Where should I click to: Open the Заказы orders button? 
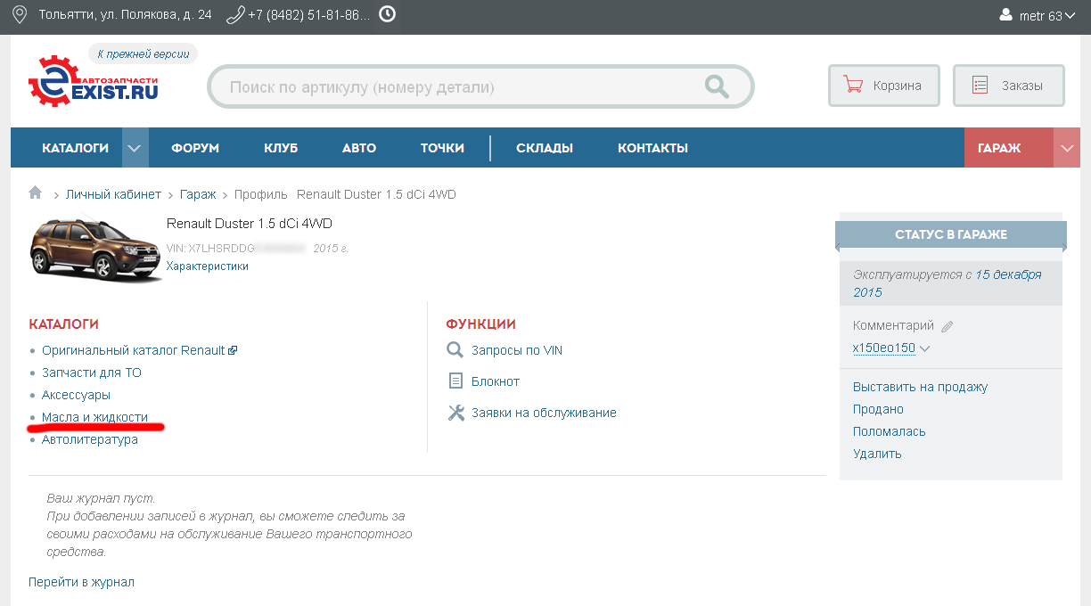click(x=1008, y=86)
